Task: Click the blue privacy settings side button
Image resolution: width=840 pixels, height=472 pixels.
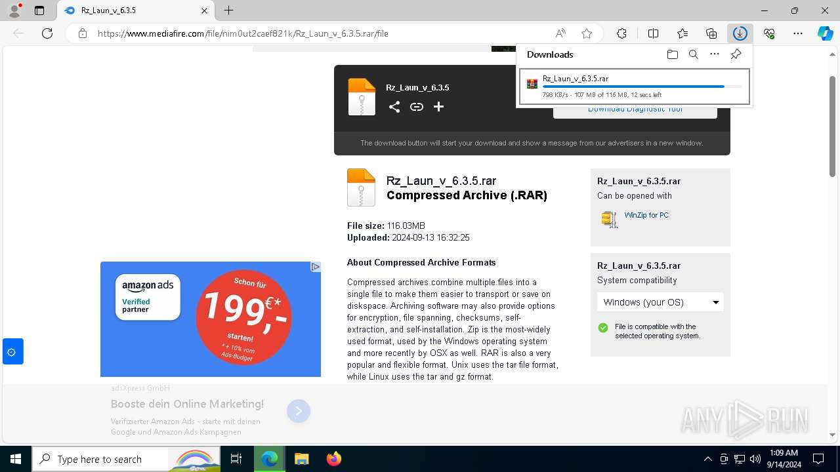Action: click(12, 351)
